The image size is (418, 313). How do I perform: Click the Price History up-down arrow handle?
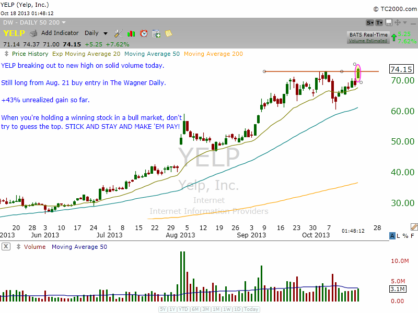6,54
